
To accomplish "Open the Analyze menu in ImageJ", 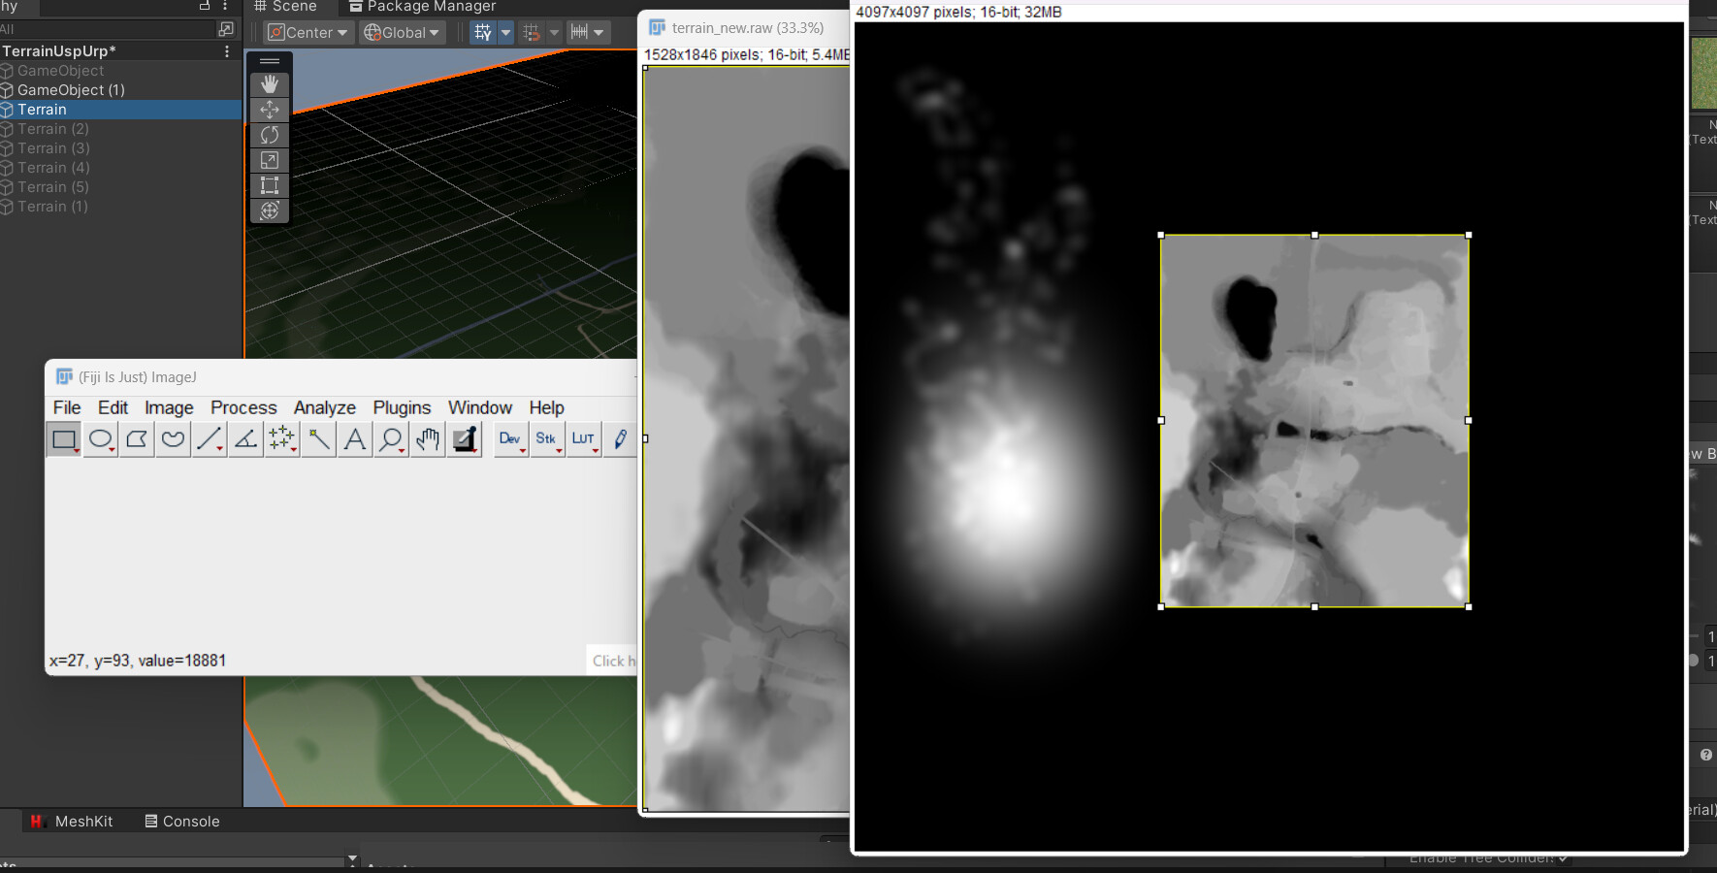I will (x=324, y=407).
